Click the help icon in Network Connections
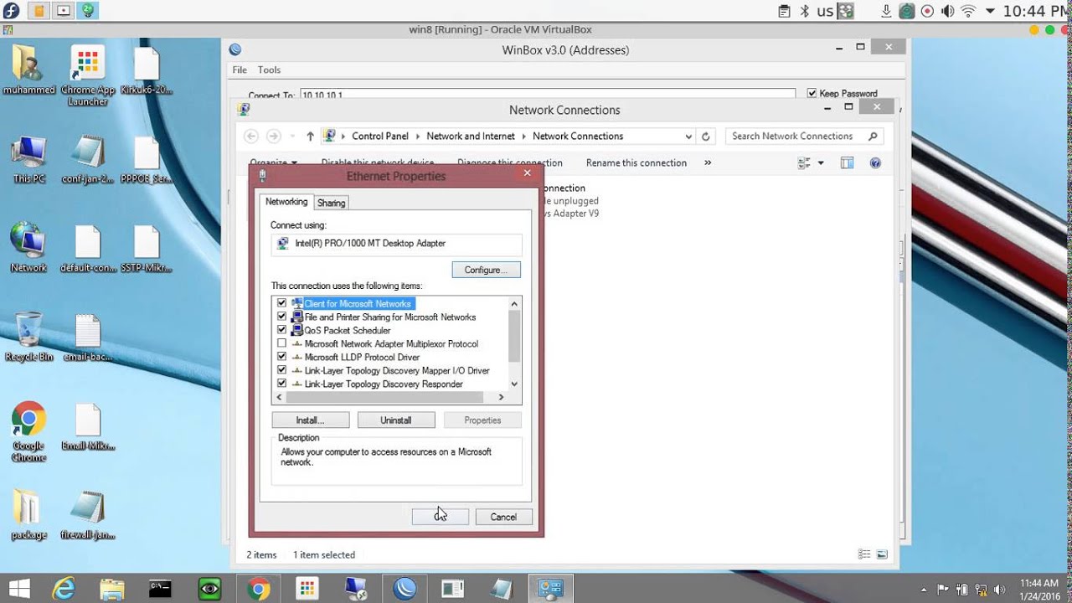The height and width of the screenshot is (603, 1072). [875, 162]
